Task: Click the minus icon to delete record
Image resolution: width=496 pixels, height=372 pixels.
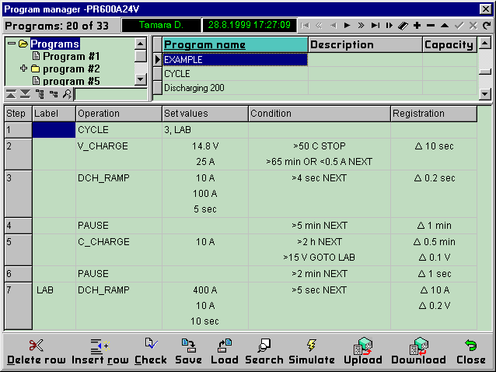Action: (431, 26)
